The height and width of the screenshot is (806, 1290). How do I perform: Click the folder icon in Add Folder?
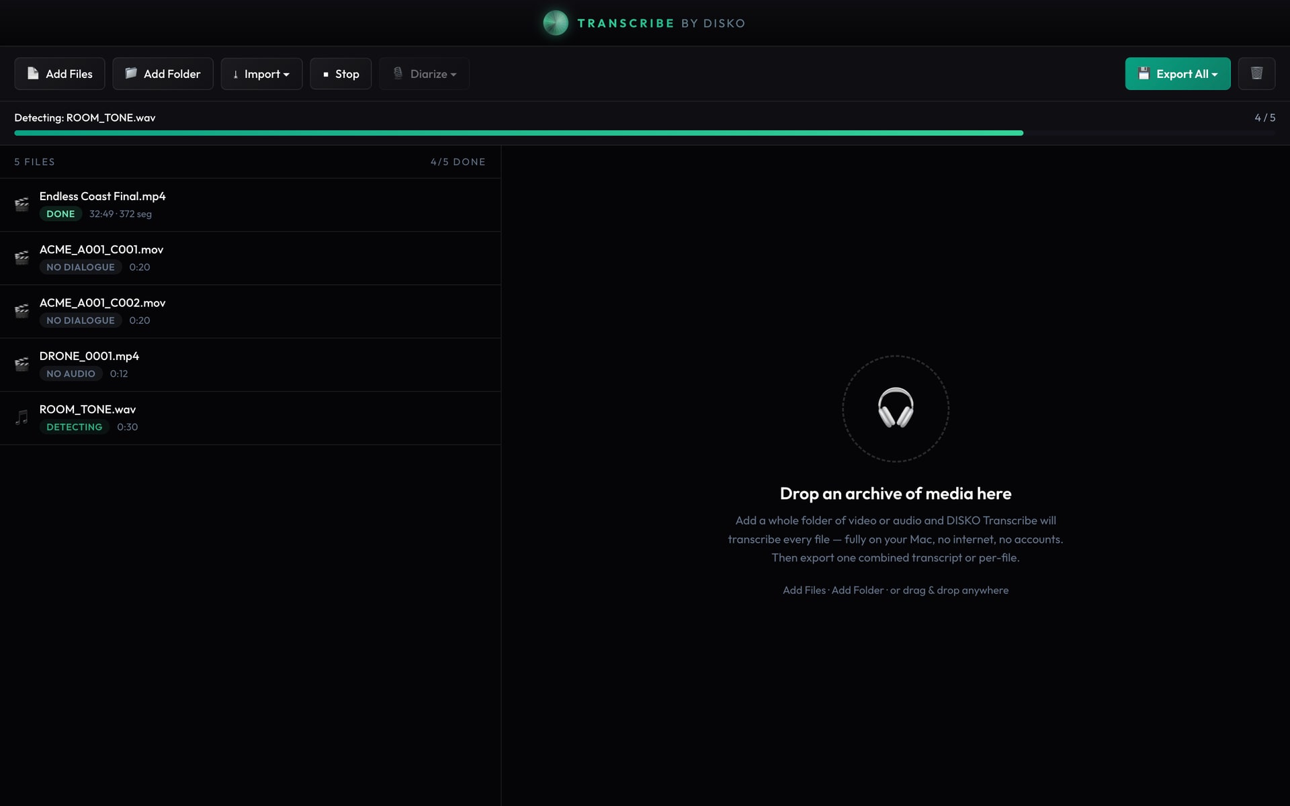pyautogui.click(x=131, y=73)
